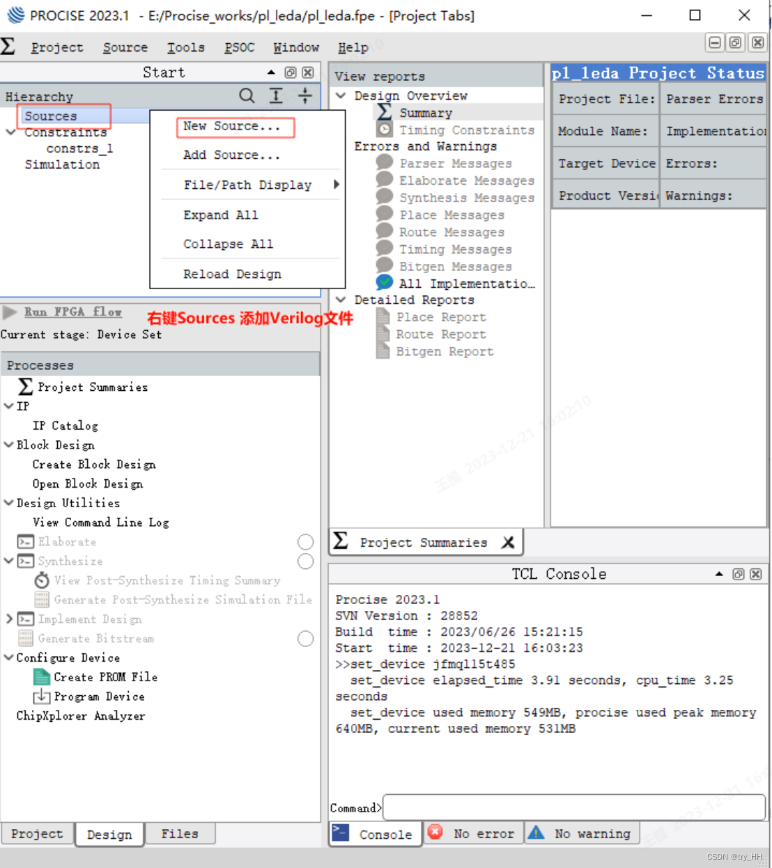Float the TCL Console panel
The height and width of the screenshot is (868, 772).
(739, 574)
